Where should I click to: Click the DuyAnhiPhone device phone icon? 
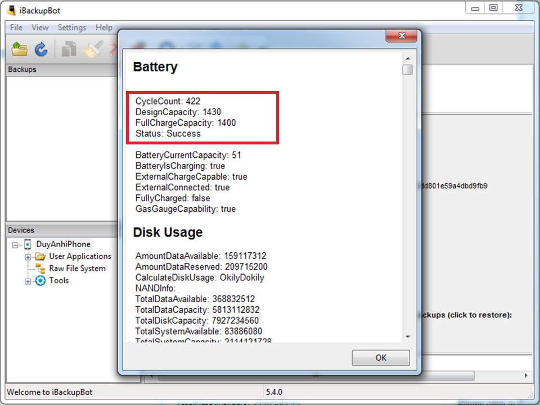tap(28, 244)
